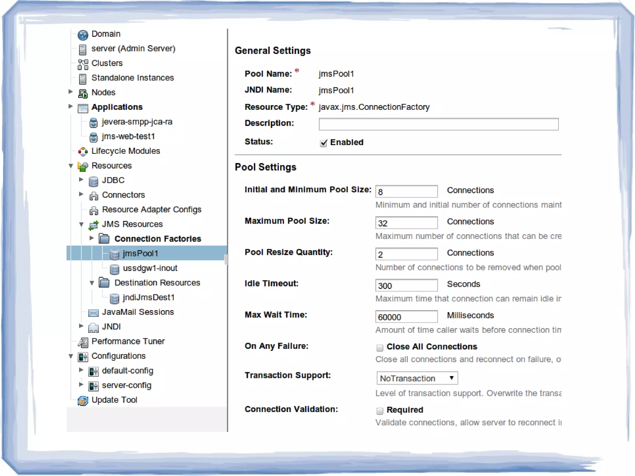Open the Transaction Support dropdown
This screenshot has height=476, width=635.
(417, 378)
